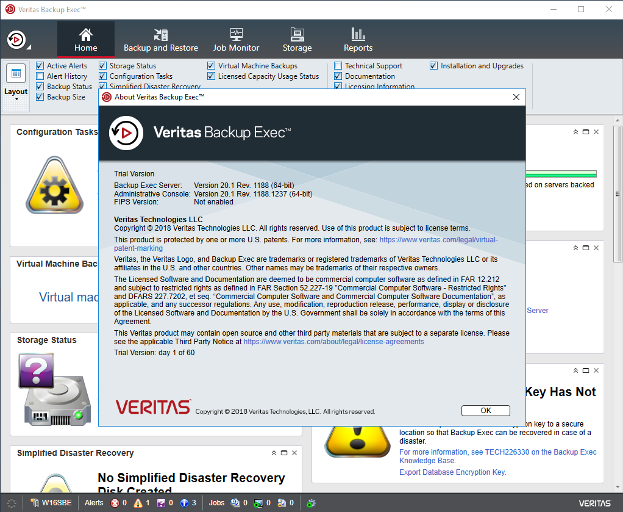
Task: Toggle Active Alerts checkbox
Action: click(40, 66)
